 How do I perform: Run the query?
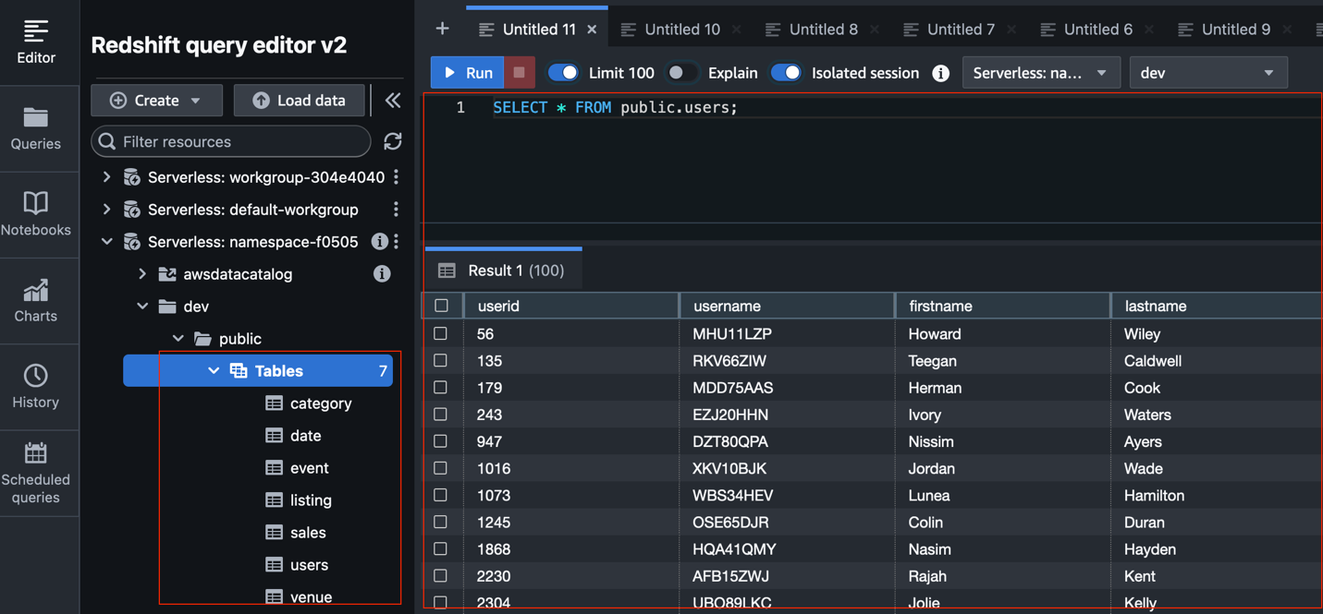[468, 72]
